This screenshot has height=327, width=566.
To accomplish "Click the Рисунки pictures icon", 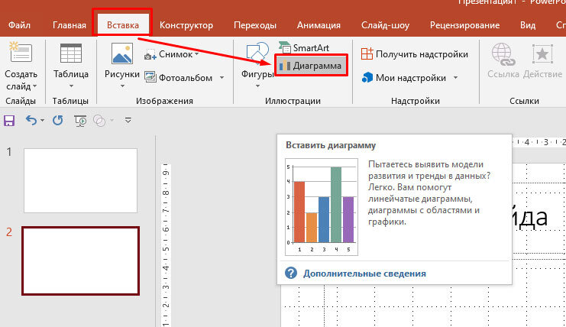I will (x=122, y=53).
